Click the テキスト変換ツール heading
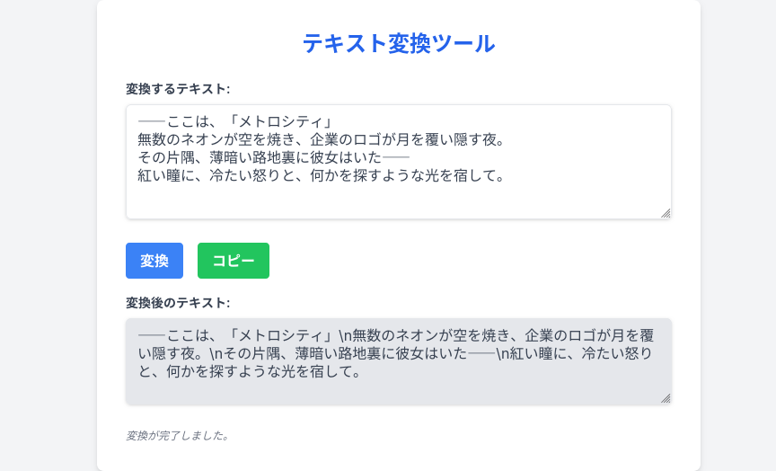Image resolution: width=776 pixels, height=471 pixels. (x=398, y=43)
